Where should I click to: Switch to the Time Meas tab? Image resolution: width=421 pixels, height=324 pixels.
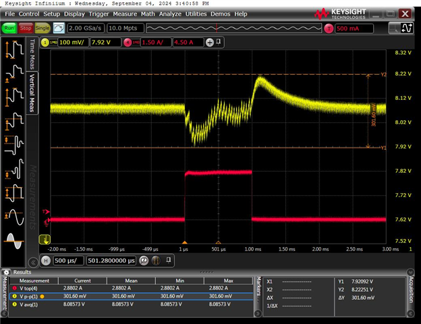tap(32, 54)
